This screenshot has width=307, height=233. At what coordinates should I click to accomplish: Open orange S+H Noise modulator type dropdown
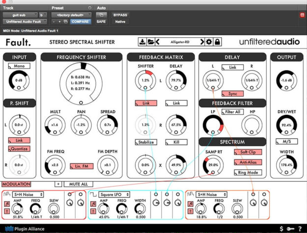coord(211,194)
